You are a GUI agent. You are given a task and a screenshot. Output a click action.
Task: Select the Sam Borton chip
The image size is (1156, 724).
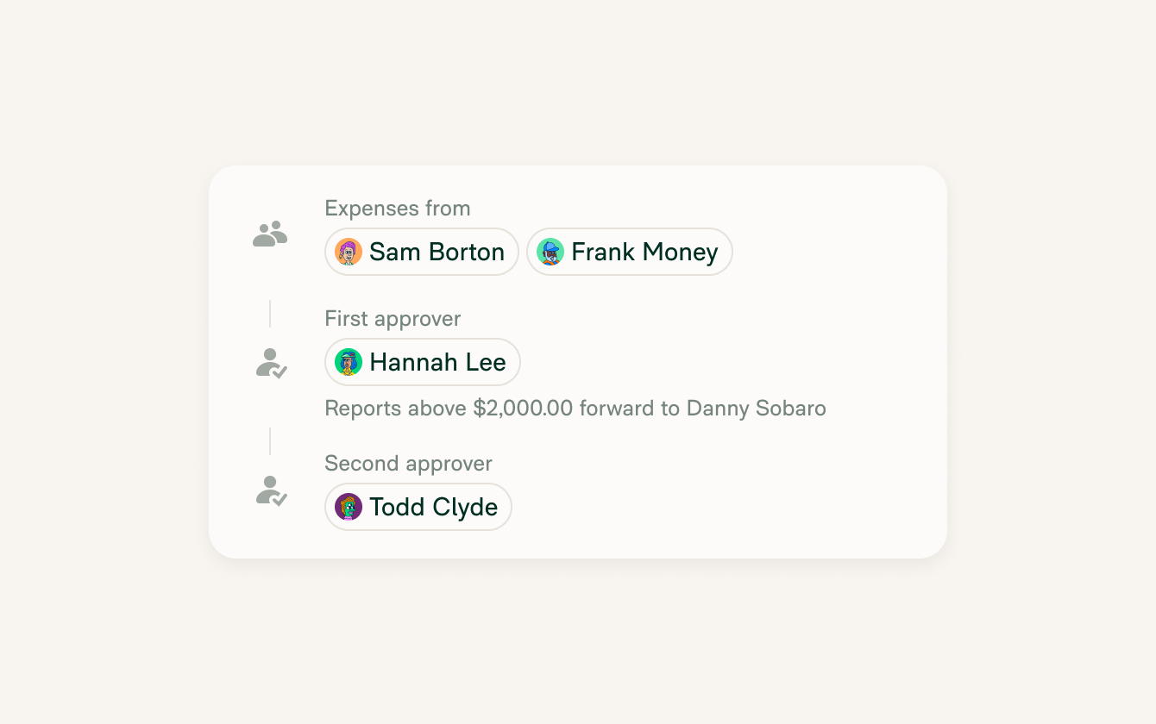click(422, 252)
